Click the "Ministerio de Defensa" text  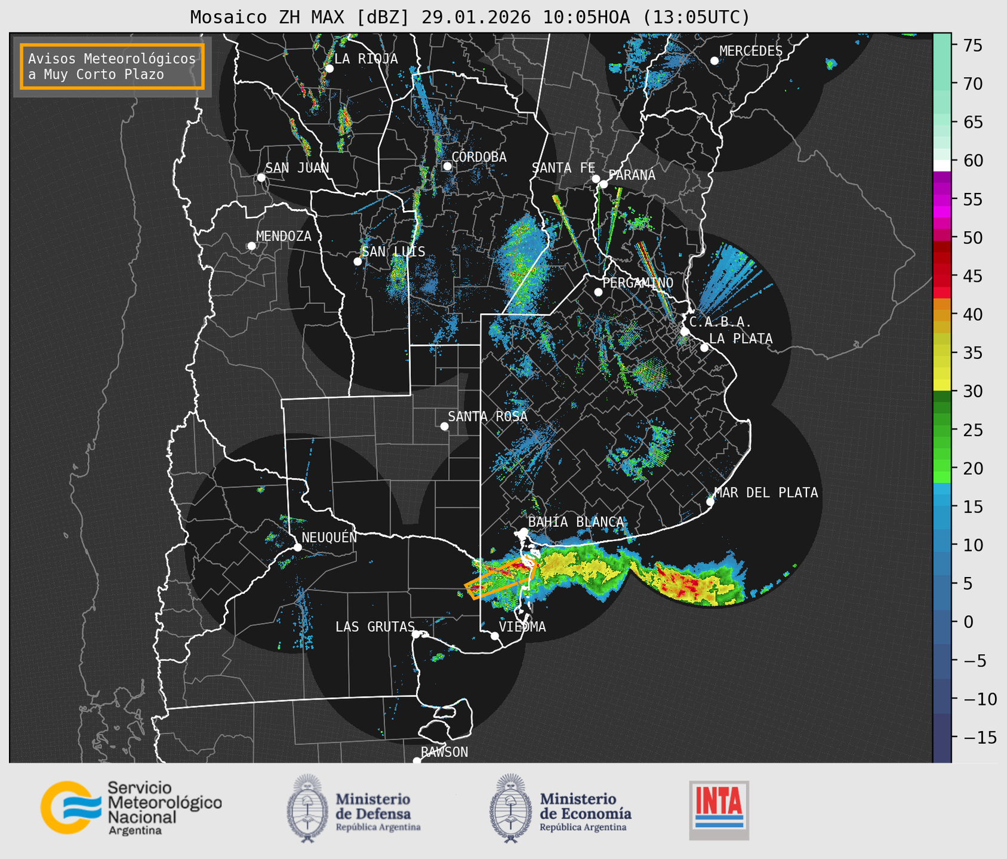374,806
